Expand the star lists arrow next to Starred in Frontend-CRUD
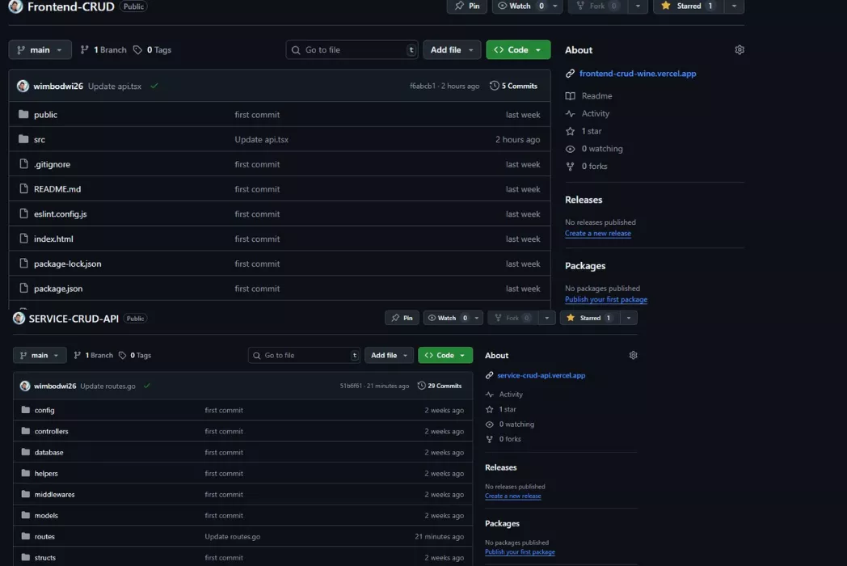Image resolution: width=847 pixels, height=566 pixels. (734, 6)
